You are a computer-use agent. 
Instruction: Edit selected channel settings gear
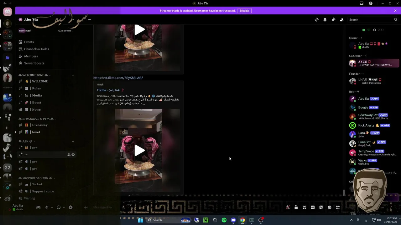click(x=73, y=154)
